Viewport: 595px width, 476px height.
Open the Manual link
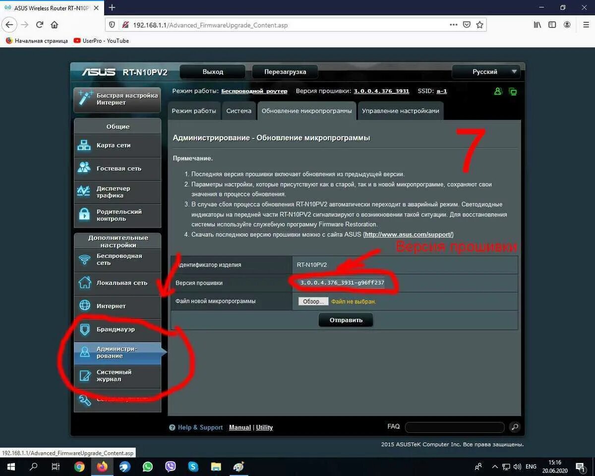coord(240,427)
